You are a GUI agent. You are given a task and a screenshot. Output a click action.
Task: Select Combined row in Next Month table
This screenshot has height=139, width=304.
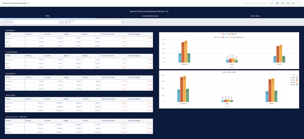(79, 81)
